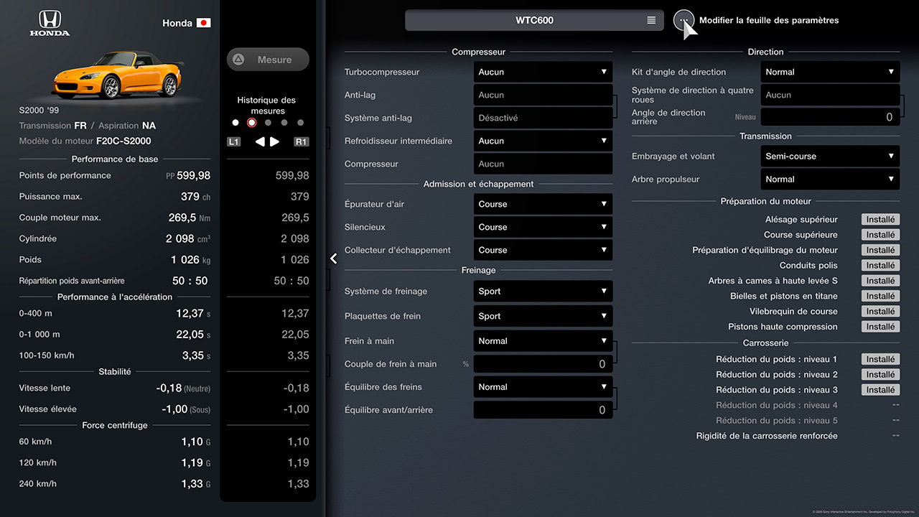Click the R1 shoulder button icon
919x517 pixels.
point(302,141)
